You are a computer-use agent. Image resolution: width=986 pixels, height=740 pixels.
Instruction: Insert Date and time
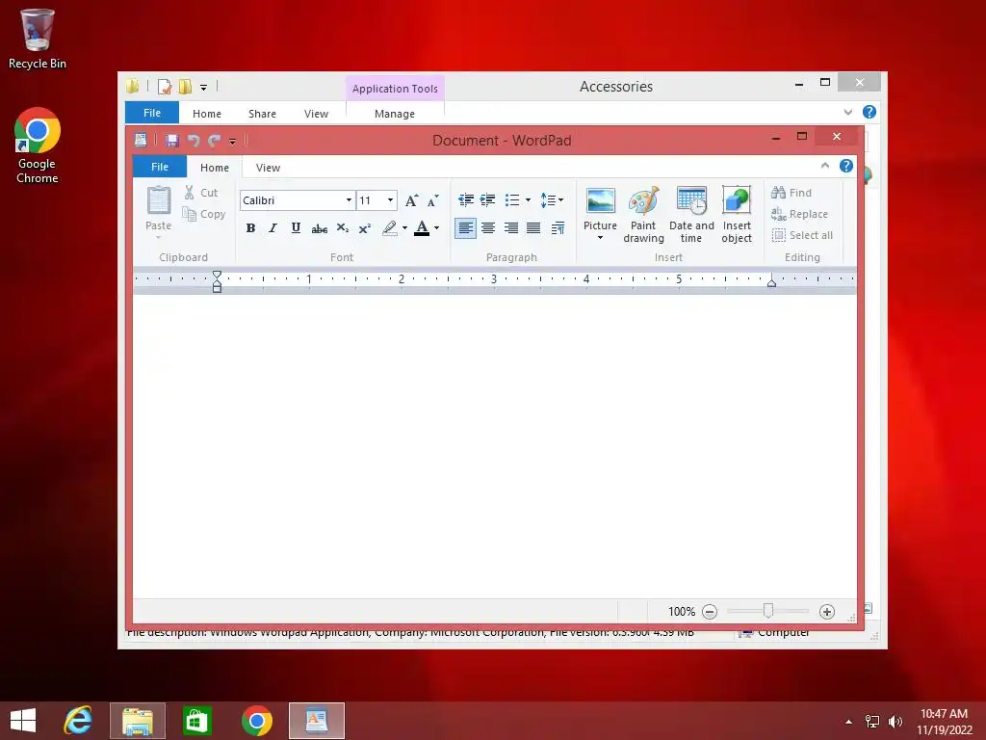tap(691, 215)
